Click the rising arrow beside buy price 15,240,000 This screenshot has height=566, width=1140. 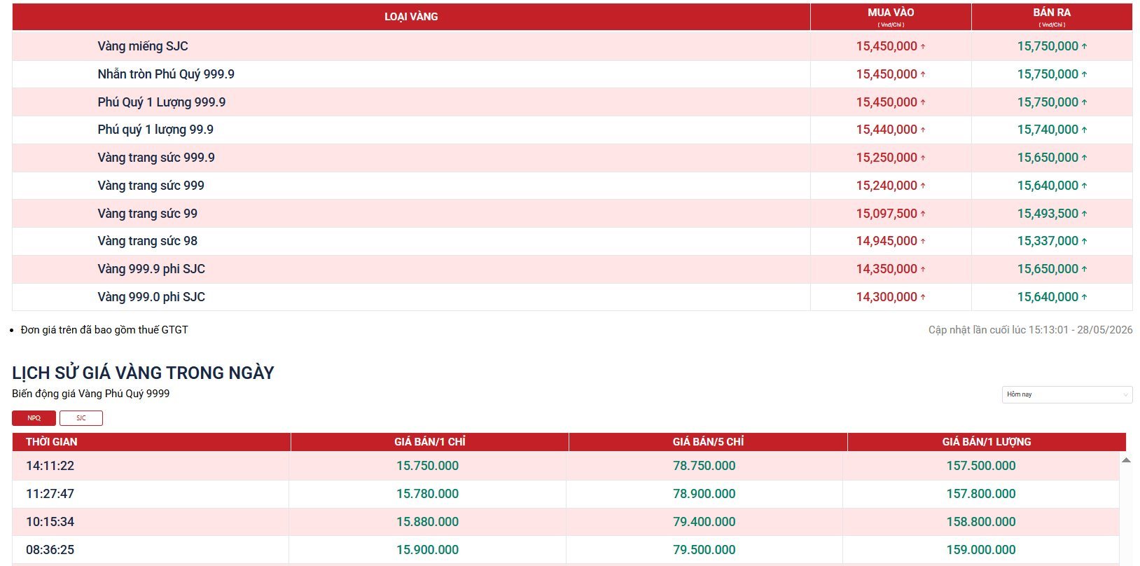pos(923,186)
